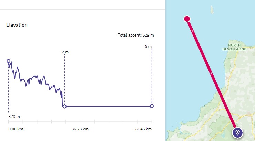Image resolution: width=255 pixels, height=141 pixels.
Task: Click the 36.23 km axis label
Action: 80,129
